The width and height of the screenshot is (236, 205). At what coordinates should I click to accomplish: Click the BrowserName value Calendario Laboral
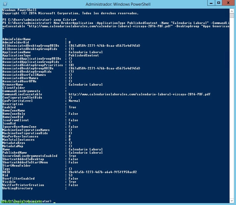(x=85, y=85)
